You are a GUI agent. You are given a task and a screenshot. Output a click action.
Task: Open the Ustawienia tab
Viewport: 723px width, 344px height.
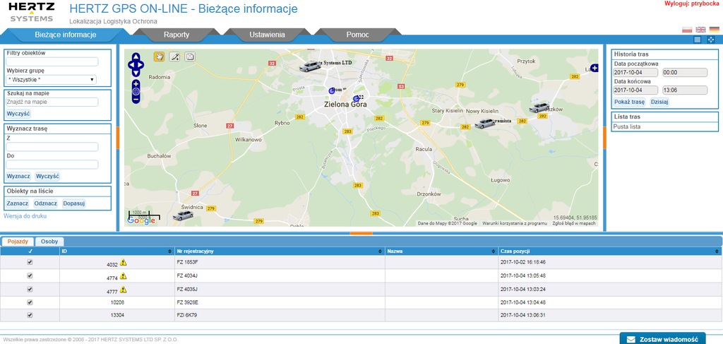click(267, 35)
